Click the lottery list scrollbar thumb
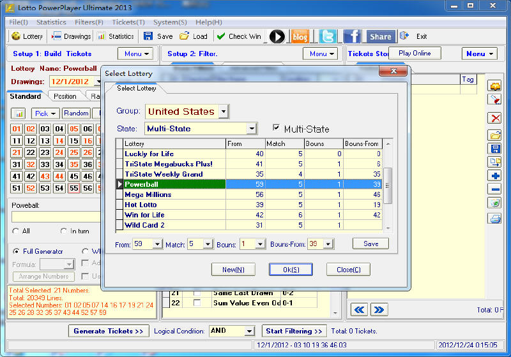Screen dimensions: 511x357 [x=388, y=186]
